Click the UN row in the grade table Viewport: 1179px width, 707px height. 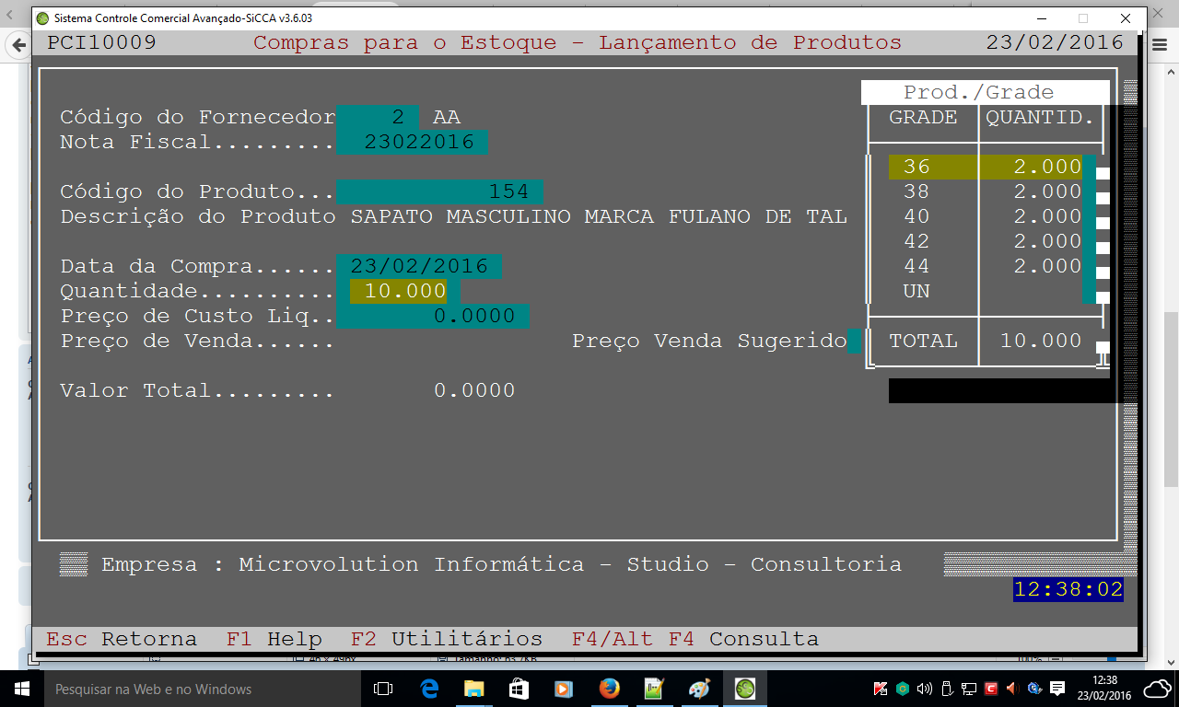[x=916, y=291]
